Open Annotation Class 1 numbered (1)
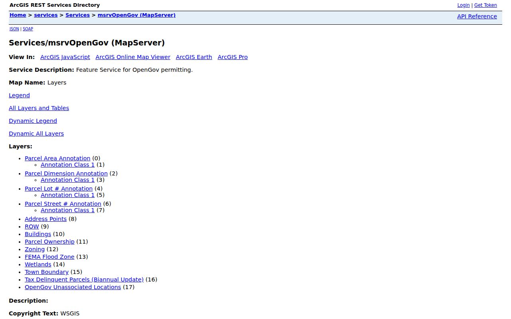Viewport: 511px width, 319px height. point(67,165)
